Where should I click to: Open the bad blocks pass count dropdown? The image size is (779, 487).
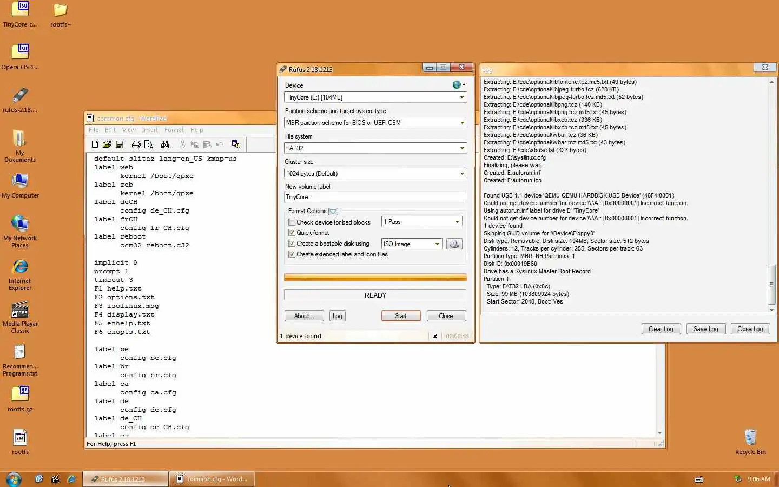(422, 222)
